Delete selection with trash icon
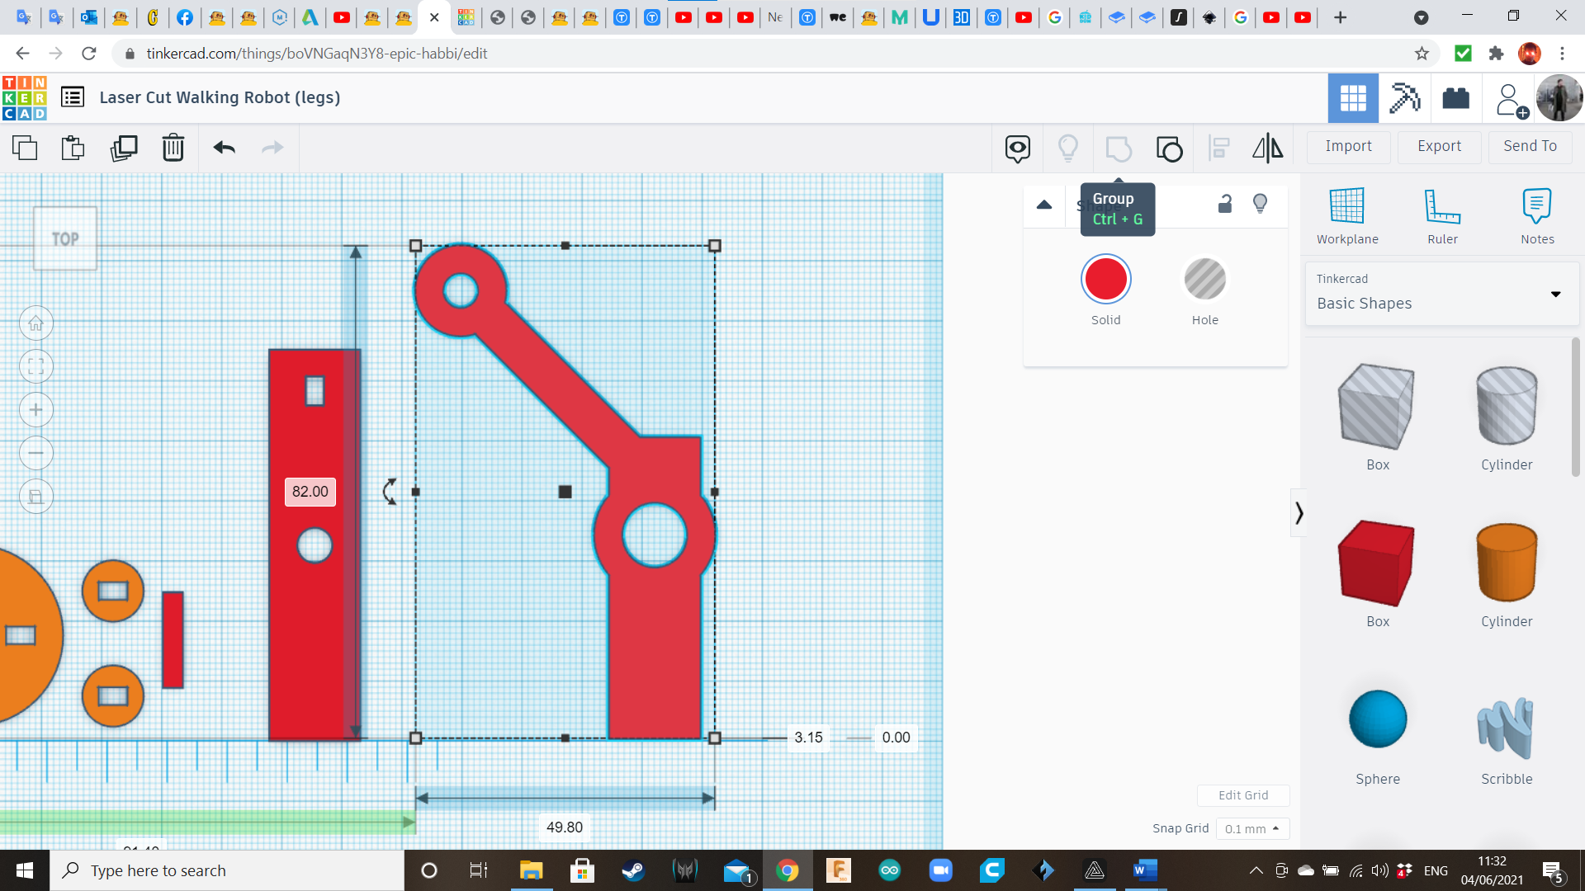 (x=173, y=148)
